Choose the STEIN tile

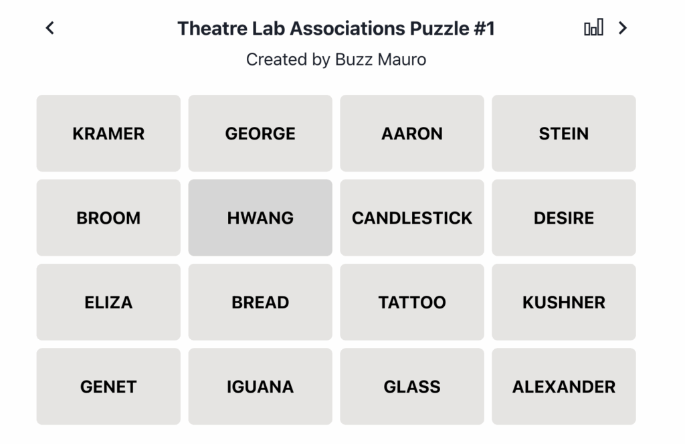(564, 134)
